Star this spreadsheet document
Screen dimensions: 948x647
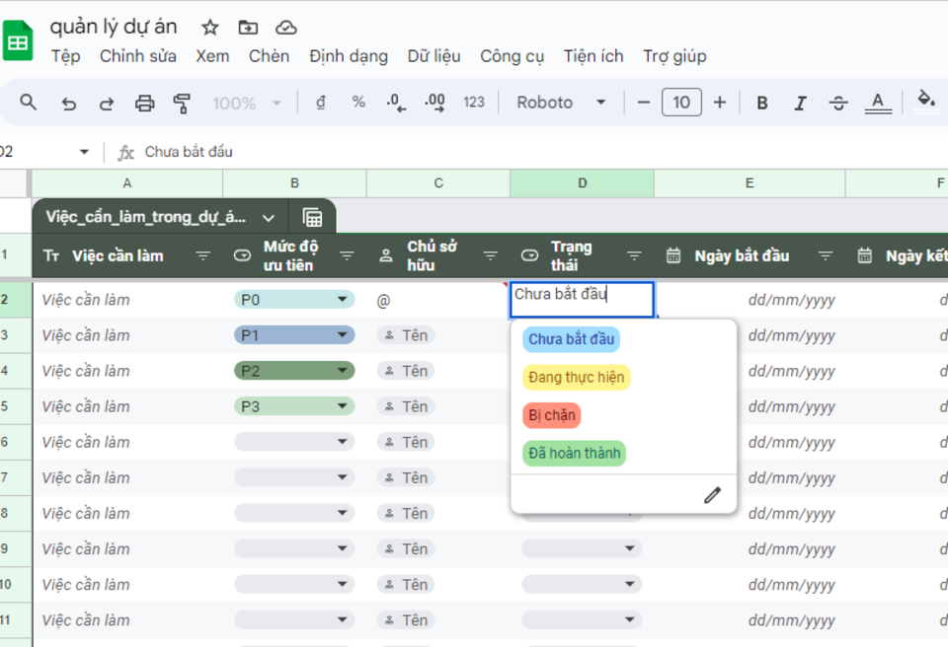pyautogui.click(x=209, y=28)
